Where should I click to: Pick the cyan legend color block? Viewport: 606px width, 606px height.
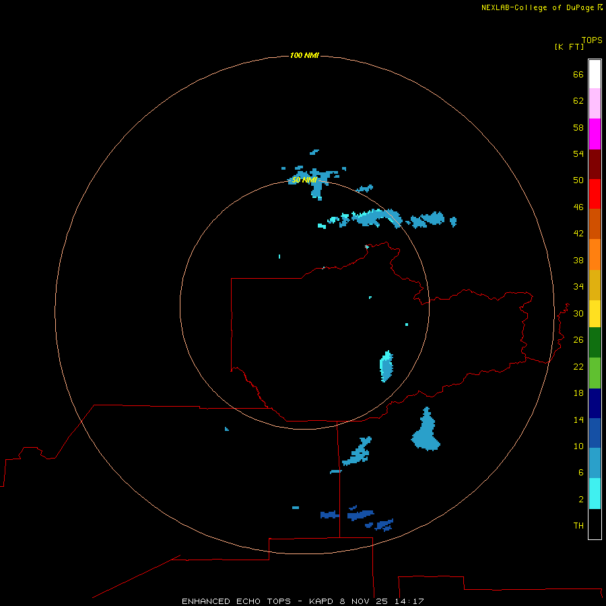[x=595, y=494]
